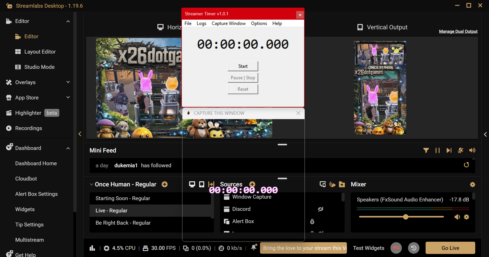Open Logs menu in Streamer Timer
The image size is (489, 257).
coord(201,23)
